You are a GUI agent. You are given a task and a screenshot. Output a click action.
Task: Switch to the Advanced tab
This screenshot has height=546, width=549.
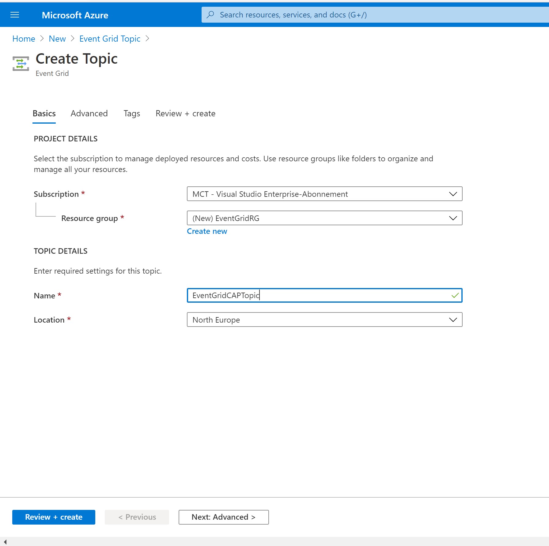coord(89,114)
